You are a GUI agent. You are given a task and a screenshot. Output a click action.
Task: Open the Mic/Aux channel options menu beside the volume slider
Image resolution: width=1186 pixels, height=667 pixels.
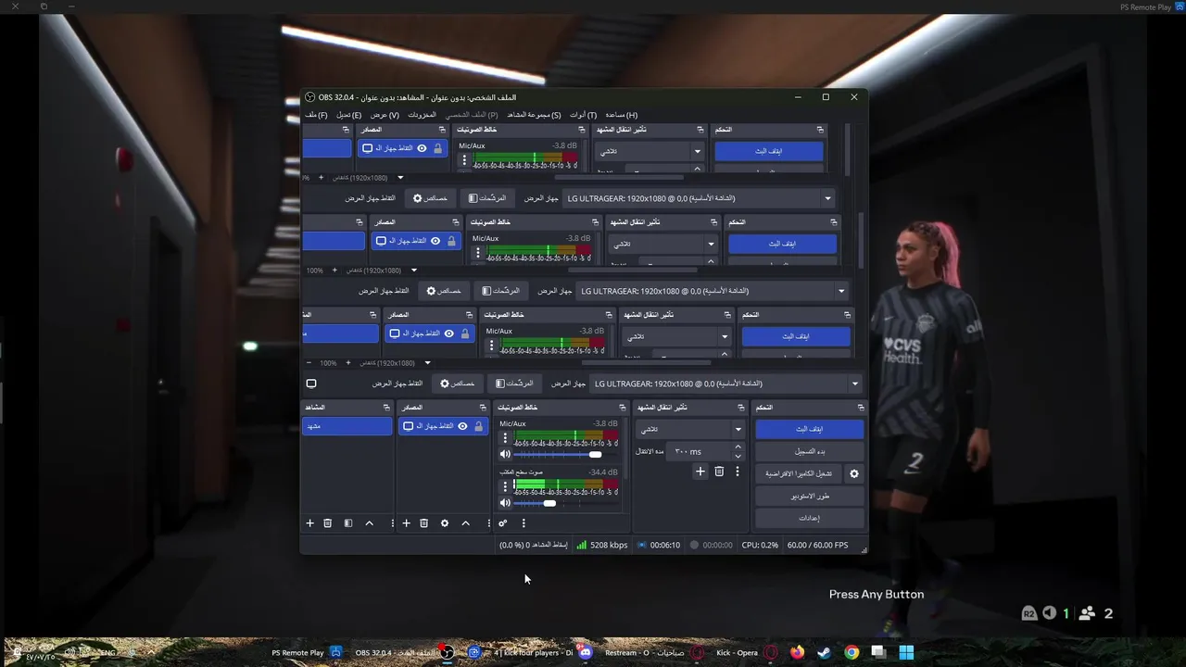coord(505,438)
